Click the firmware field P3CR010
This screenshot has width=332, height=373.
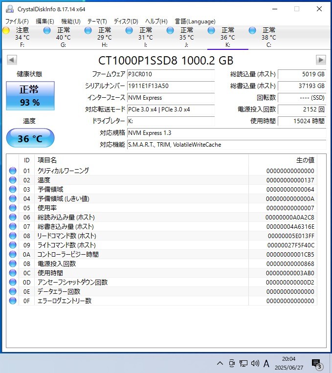[x=171, y=74]
